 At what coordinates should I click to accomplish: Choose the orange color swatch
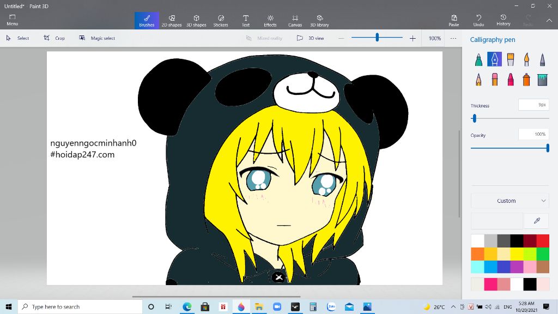[477, 254]
